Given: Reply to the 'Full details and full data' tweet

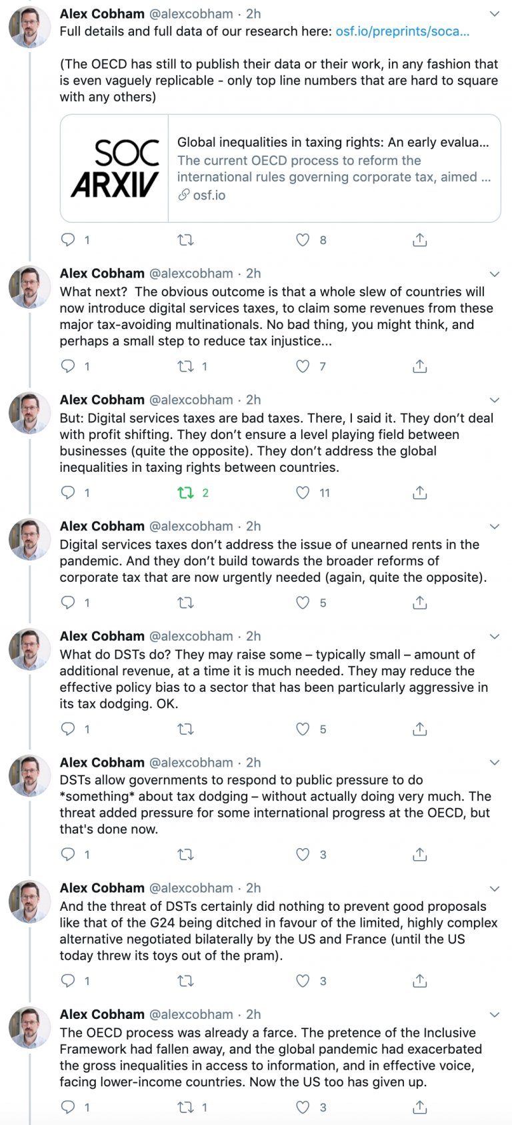Looking at the screenshot, I should [68, 240].
